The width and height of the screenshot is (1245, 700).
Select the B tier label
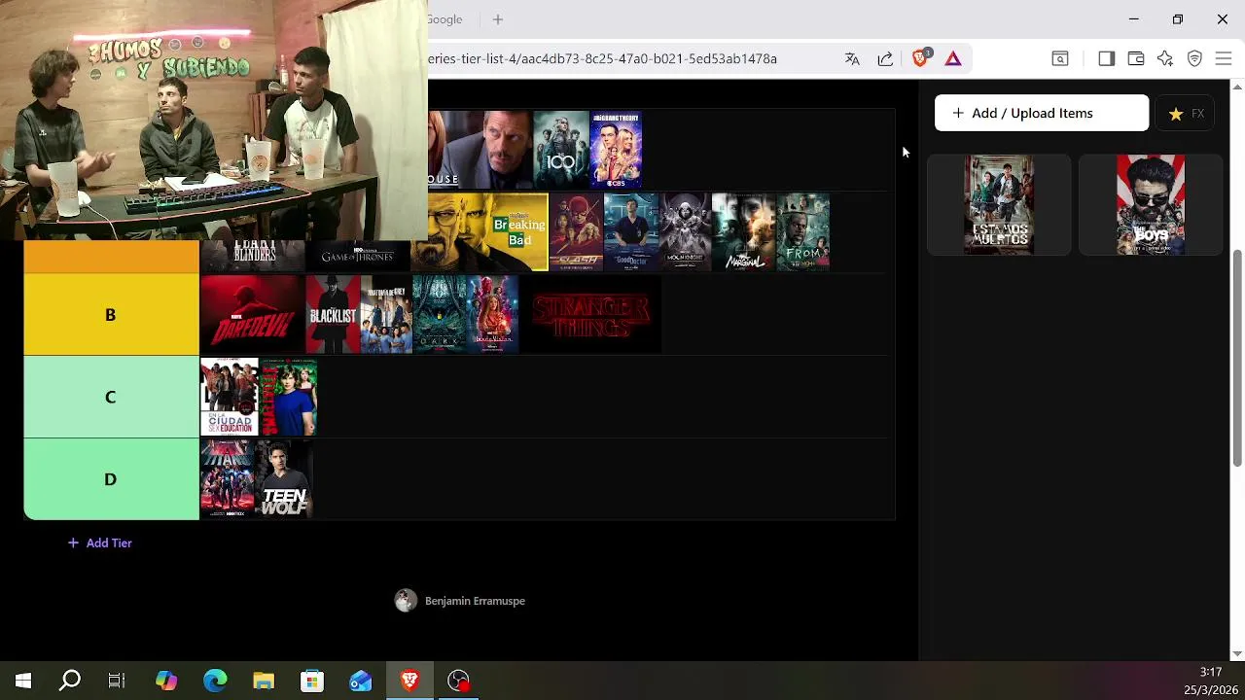(x=111, y=315)
